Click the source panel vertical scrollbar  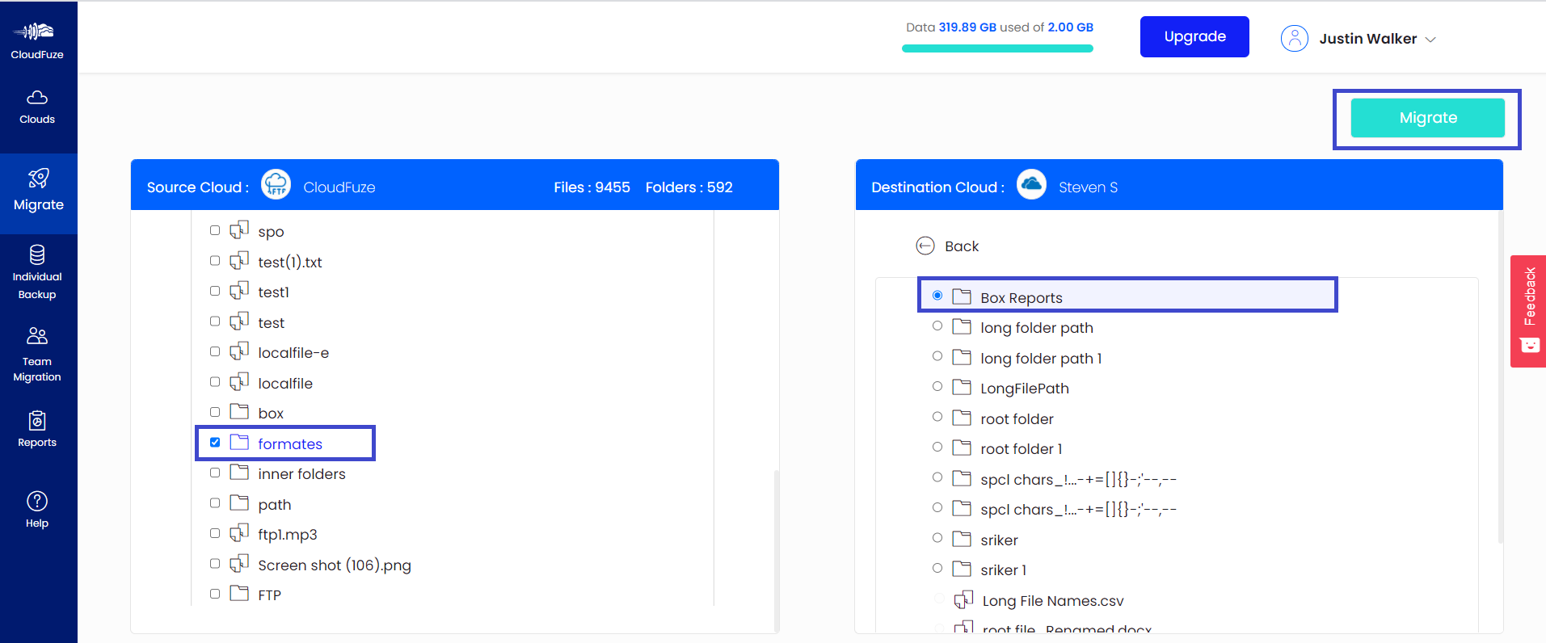(x=777, y=549)
